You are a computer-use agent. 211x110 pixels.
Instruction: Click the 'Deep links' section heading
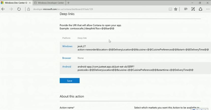tap(67, 14)
